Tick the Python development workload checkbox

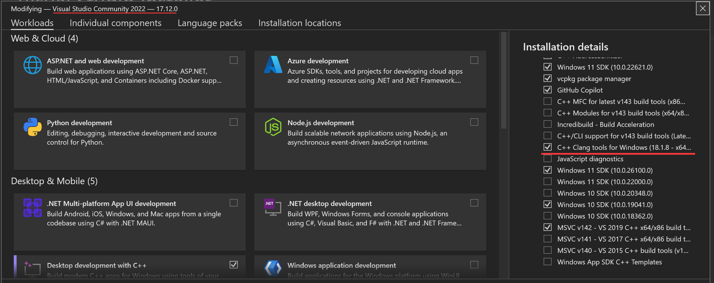(234, 122)
